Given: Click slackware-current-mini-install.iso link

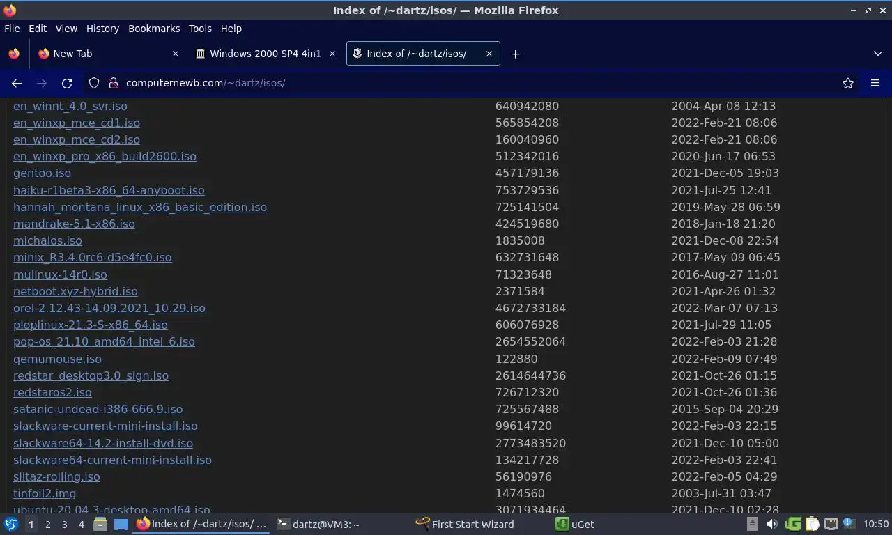Looking at the screenshot, I should (x=105, y=426).
